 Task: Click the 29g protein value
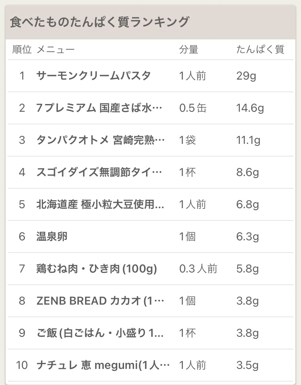(x=246, y=76)
